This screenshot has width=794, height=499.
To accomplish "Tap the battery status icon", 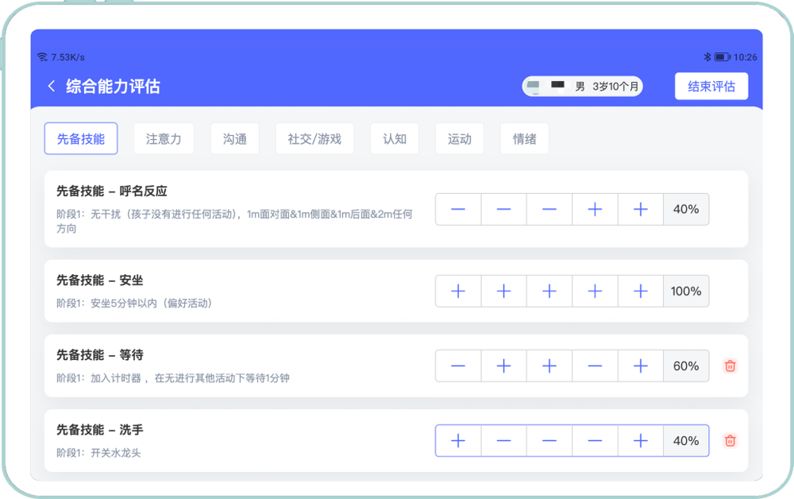I will coord(722,57).
